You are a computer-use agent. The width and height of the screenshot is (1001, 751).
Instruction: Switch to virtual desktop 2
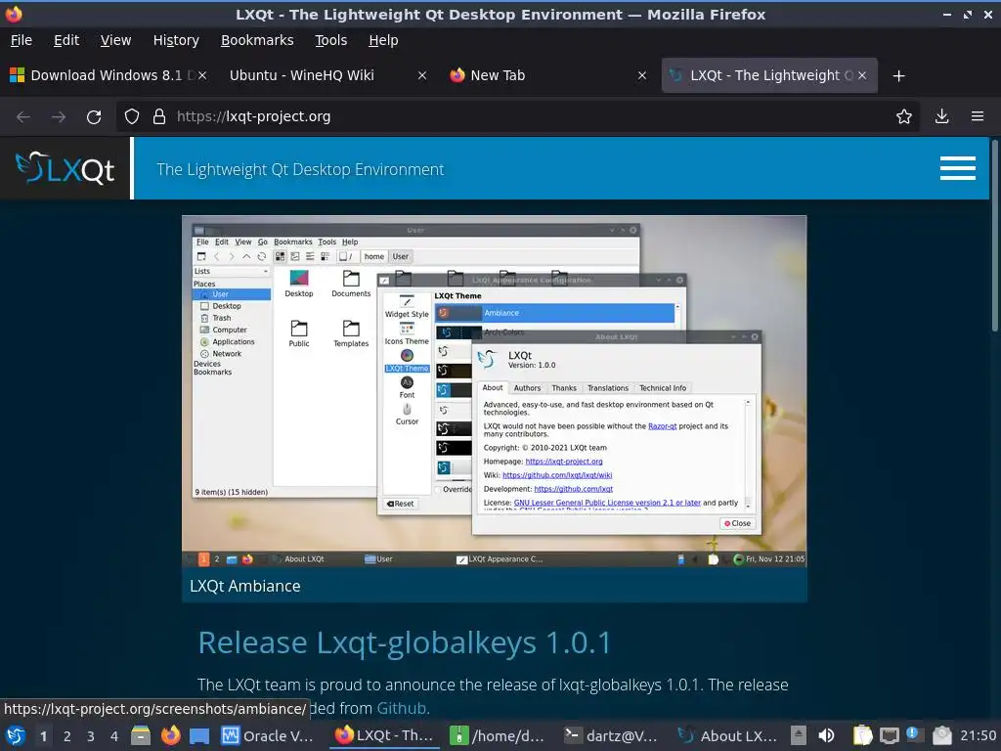click(x=67, y=736)
